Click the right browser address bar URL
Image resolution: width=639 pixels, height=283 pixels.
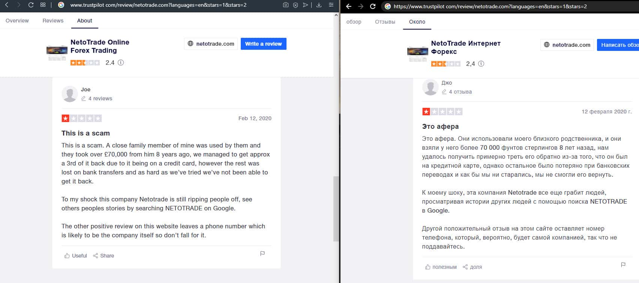pyautogui.click(x=490, y=6)
